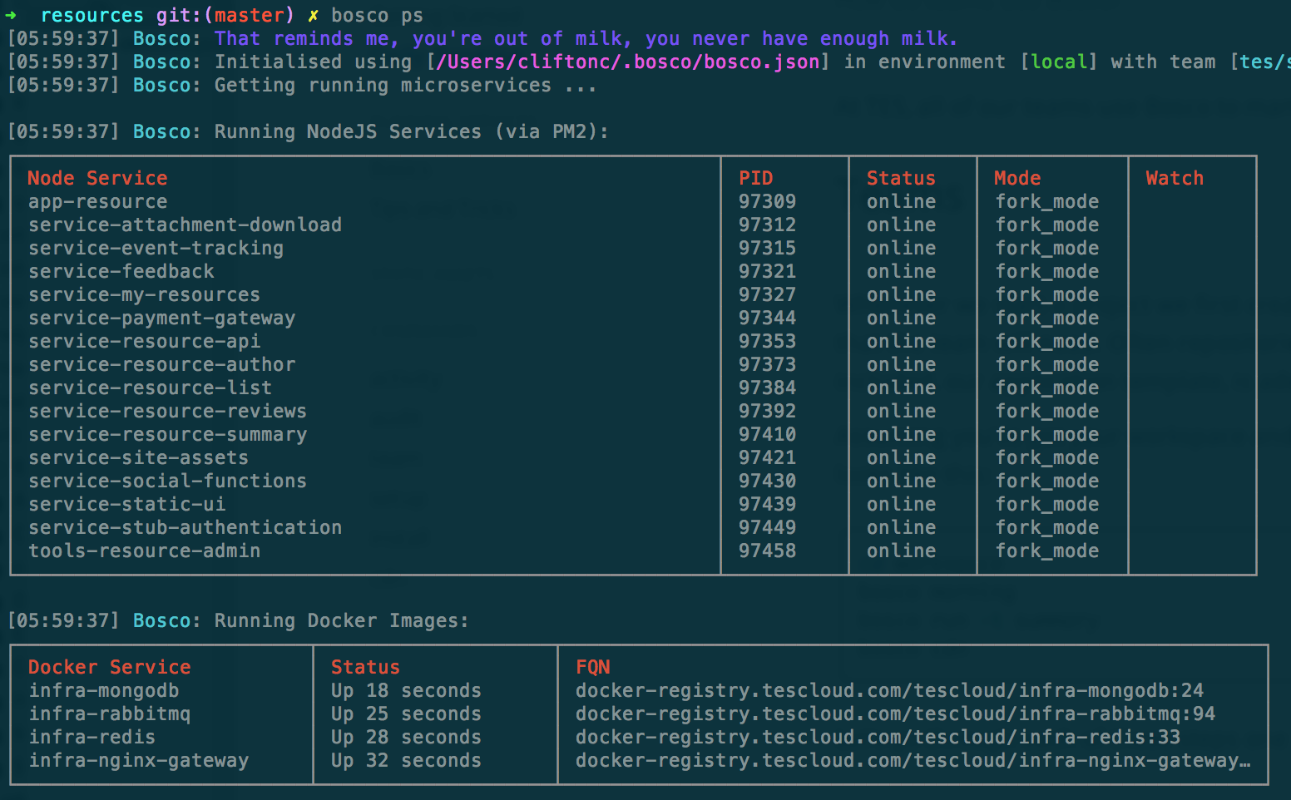Click the '[local]' environment text

(1059, 62)
